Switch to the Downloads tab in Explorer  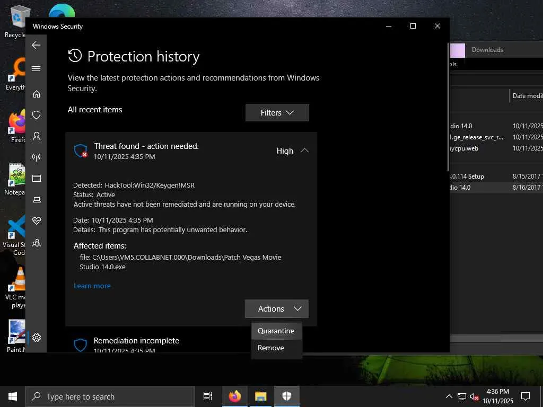point(487,49)
